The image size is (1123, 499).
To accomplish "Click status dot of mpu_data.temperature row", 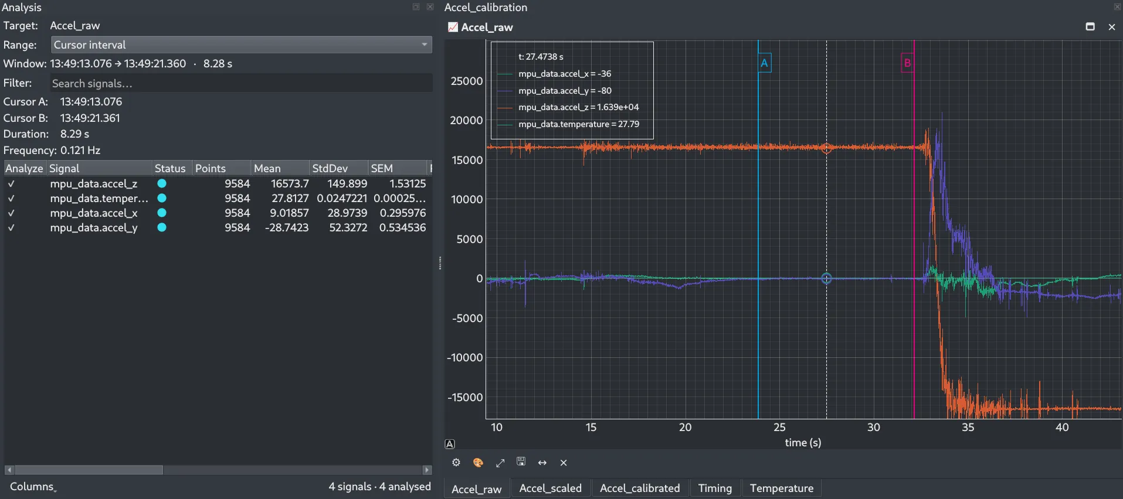I will (x=162, y=198).
